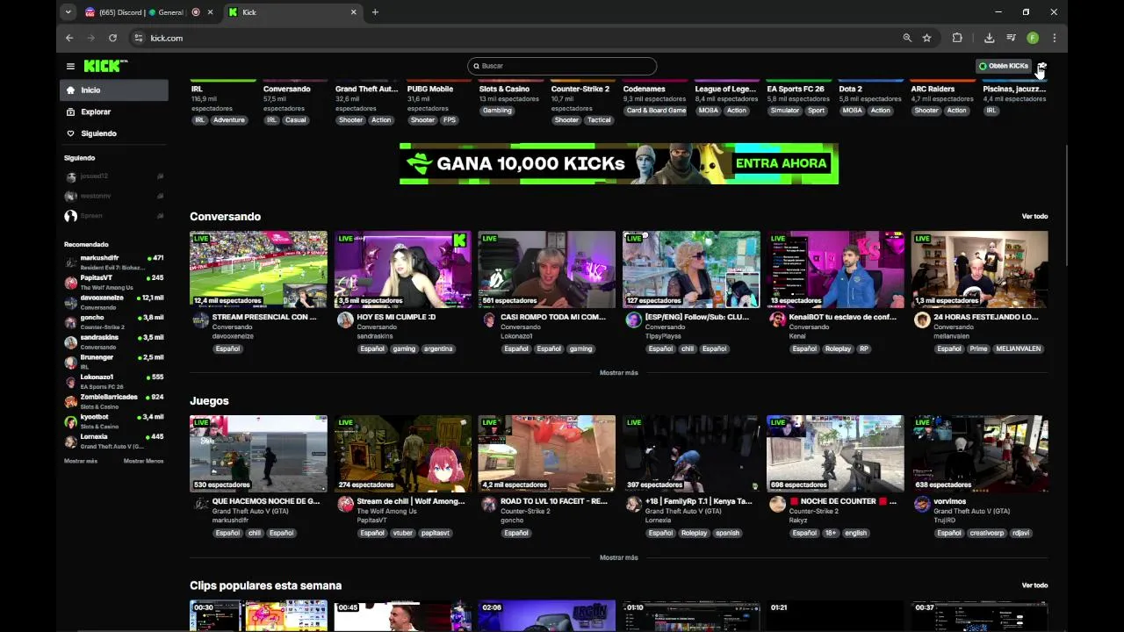This screenshot has width=1124, height=632.
Task: Open NOCHE DE COUNTER stream thumbnail
Action: pos(835,454)
